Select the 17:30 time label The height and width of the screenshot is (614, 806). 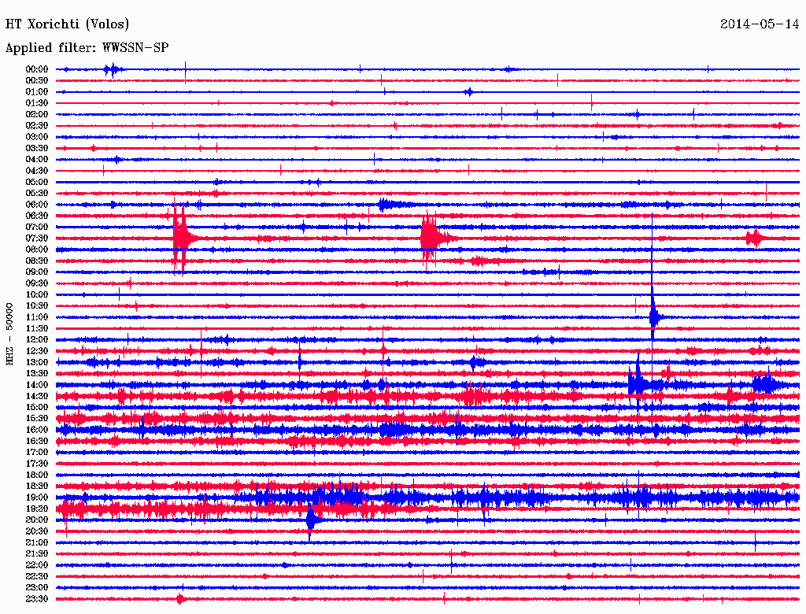pos(36,464)
